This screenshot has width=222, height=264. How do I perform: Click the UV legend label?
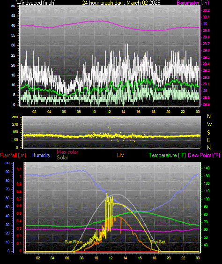(x=120, y=155)
